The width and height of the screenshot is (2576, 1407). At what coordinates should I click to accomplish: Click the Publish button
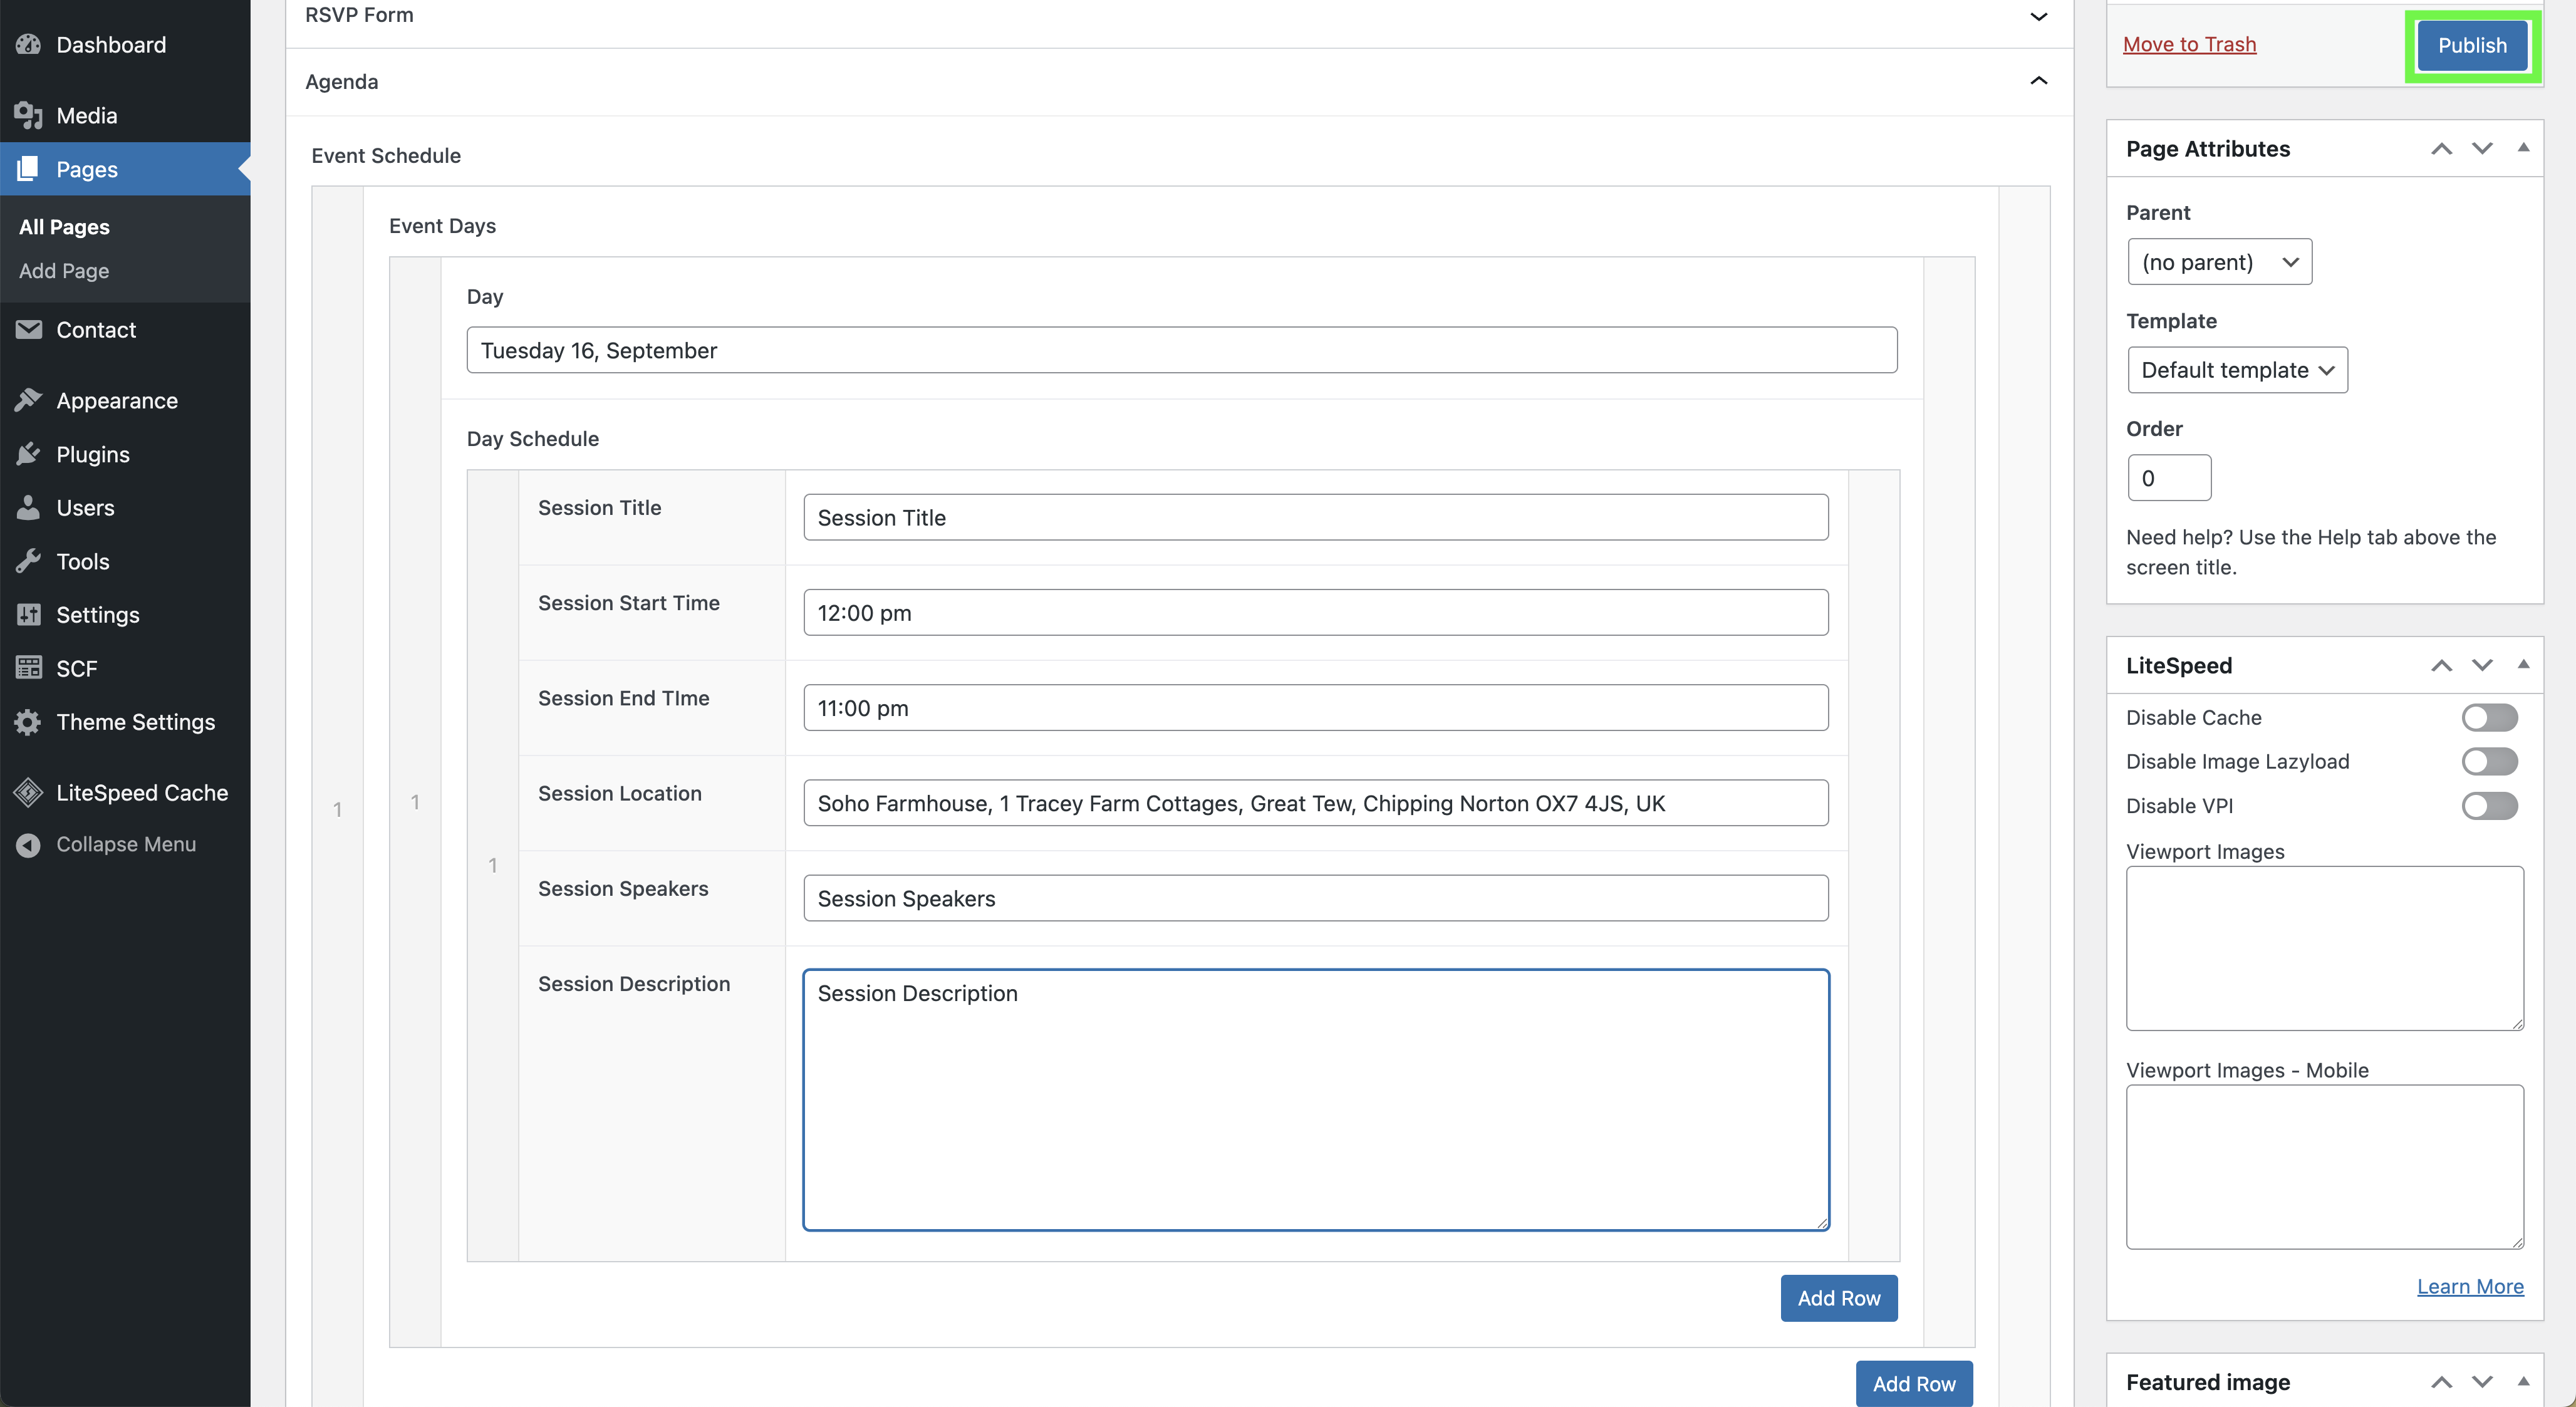coord(2471,45)
